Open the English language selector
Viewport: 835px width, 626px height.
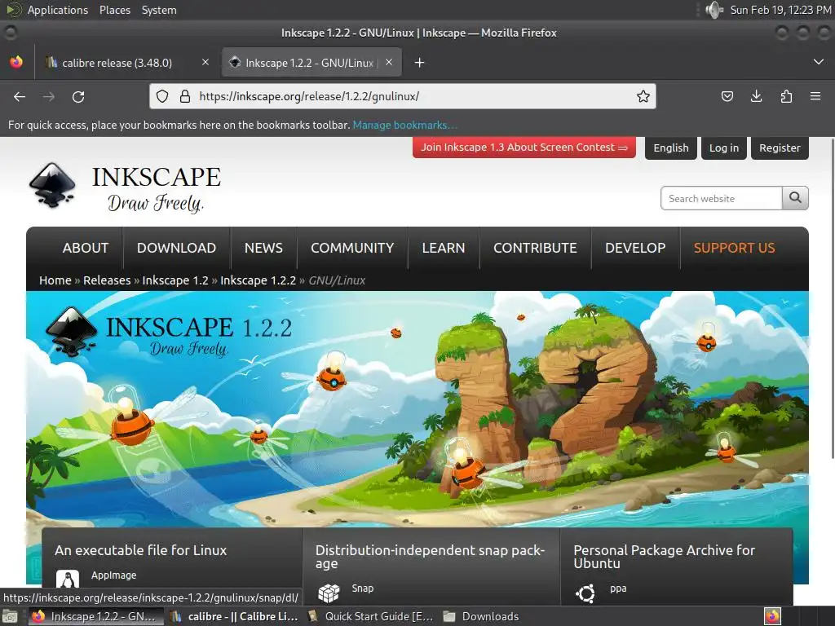(x=671, y=148)
